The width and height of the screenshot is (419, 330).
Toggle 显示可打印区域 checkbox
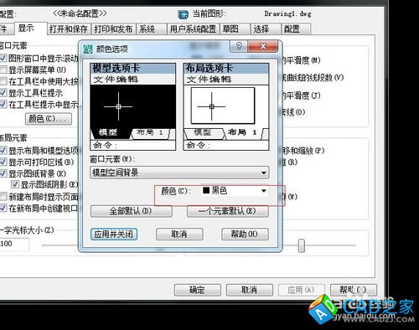3,162
